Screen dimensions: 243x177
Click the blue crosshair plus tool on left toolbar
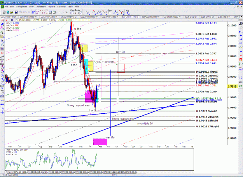2,112
